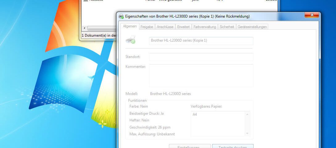Click the 'Verfügbares Papier:' label
336x148 pixels.
point(206,106)
